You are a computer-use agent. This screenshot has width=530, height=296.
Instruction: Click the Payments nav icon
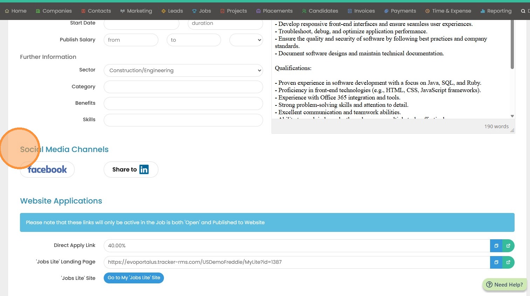386,11
